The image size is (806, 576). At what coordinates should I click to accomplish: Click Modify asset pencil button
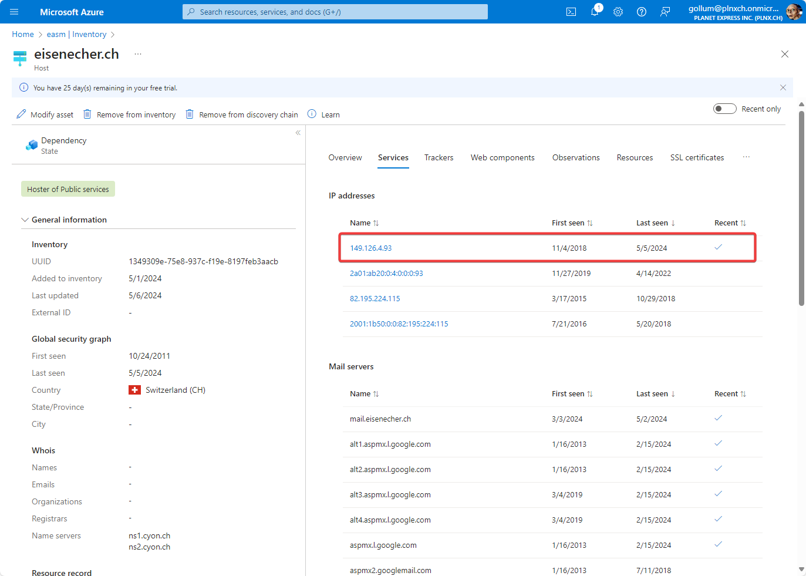point(45,114)
